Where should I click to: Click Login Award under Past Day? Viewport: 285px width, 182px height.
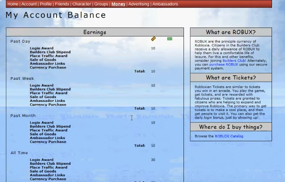pyautogui.click(x=41, y=48)
